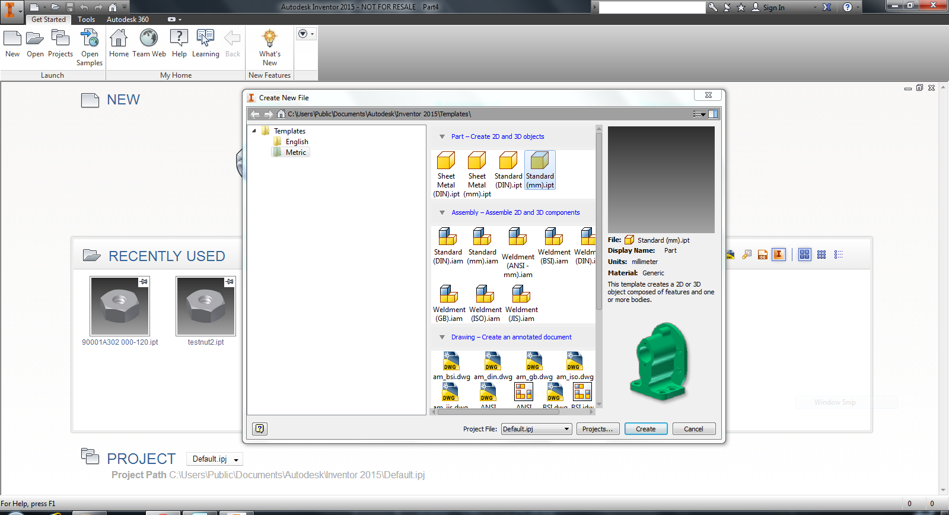The width and height of the screenshot is (949, 515).
Task: Select the am_gb.dwg drawing template
Action: (534, 366)
